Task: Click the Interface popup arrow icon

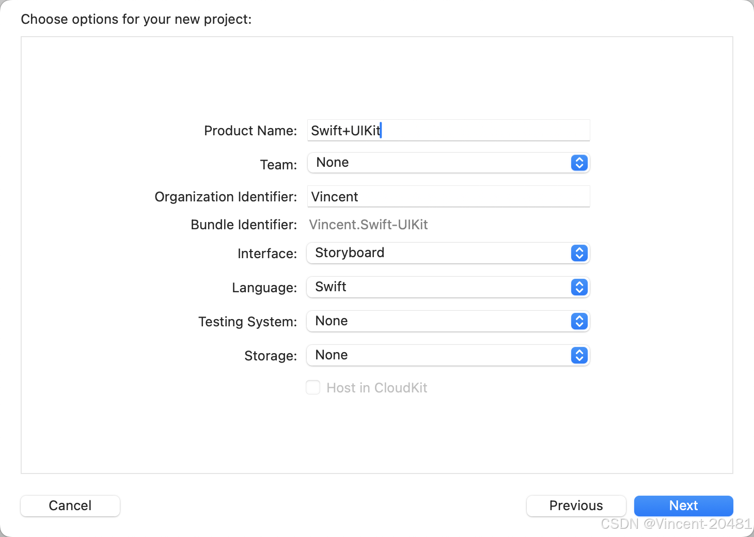Action: click(x=579, y=253)
